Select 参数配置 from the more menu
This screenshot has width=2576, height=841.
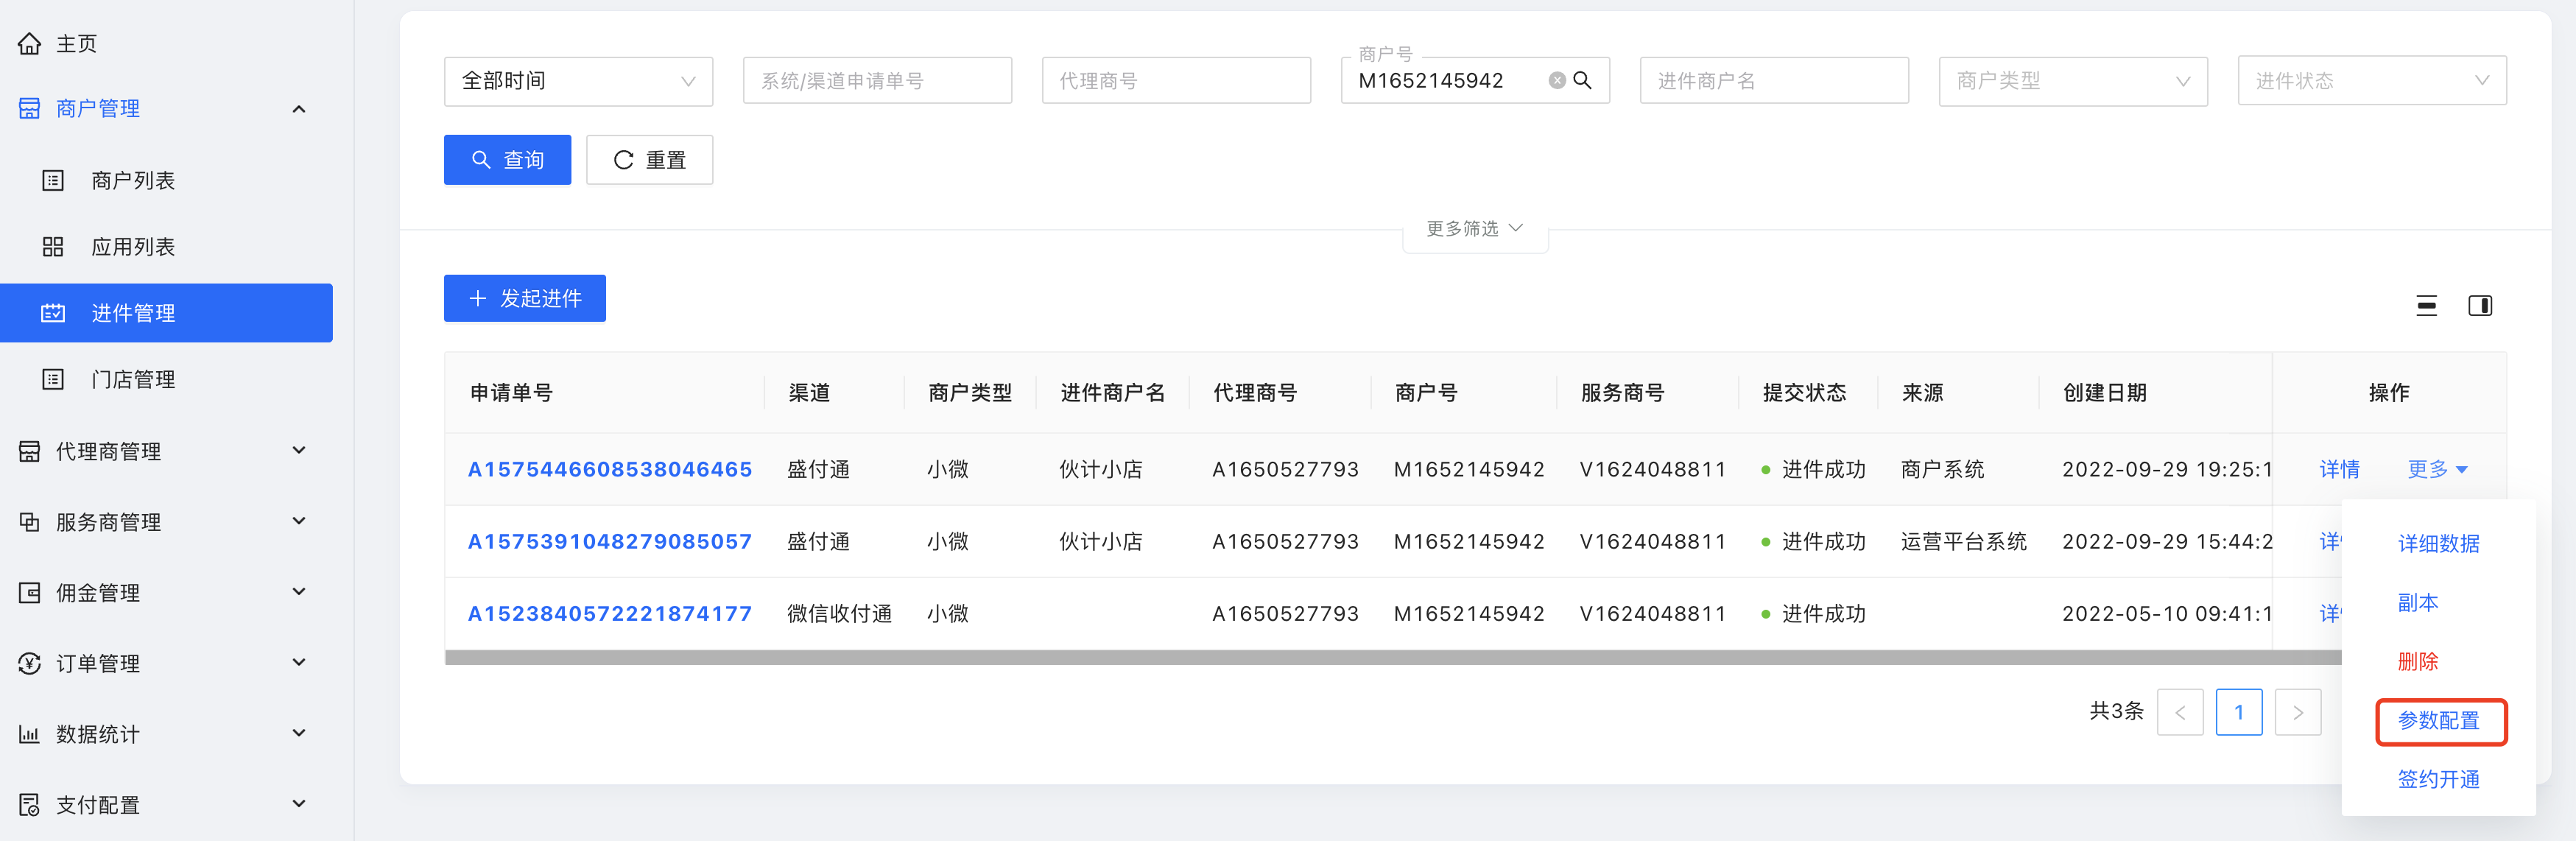[x=2438, y=721]
